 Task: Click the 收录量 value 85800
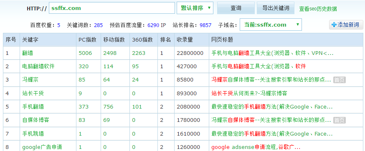pyautogui.click(x=185, y=80)
